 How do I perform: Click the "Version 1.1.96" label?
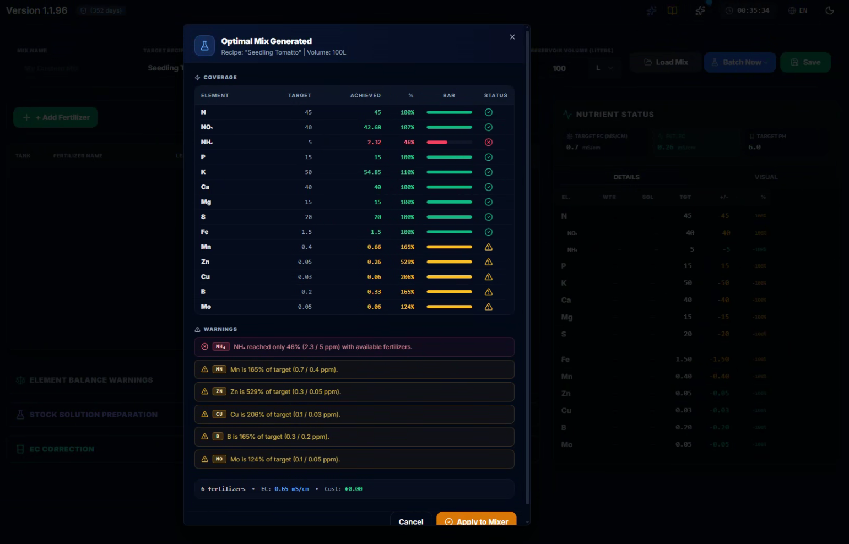37,10
